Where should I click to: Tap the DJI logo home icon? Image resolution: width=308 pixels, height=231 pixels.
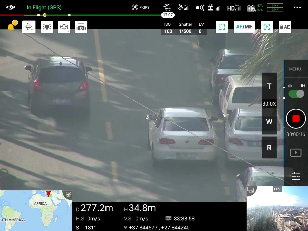[x=11, y=7]
